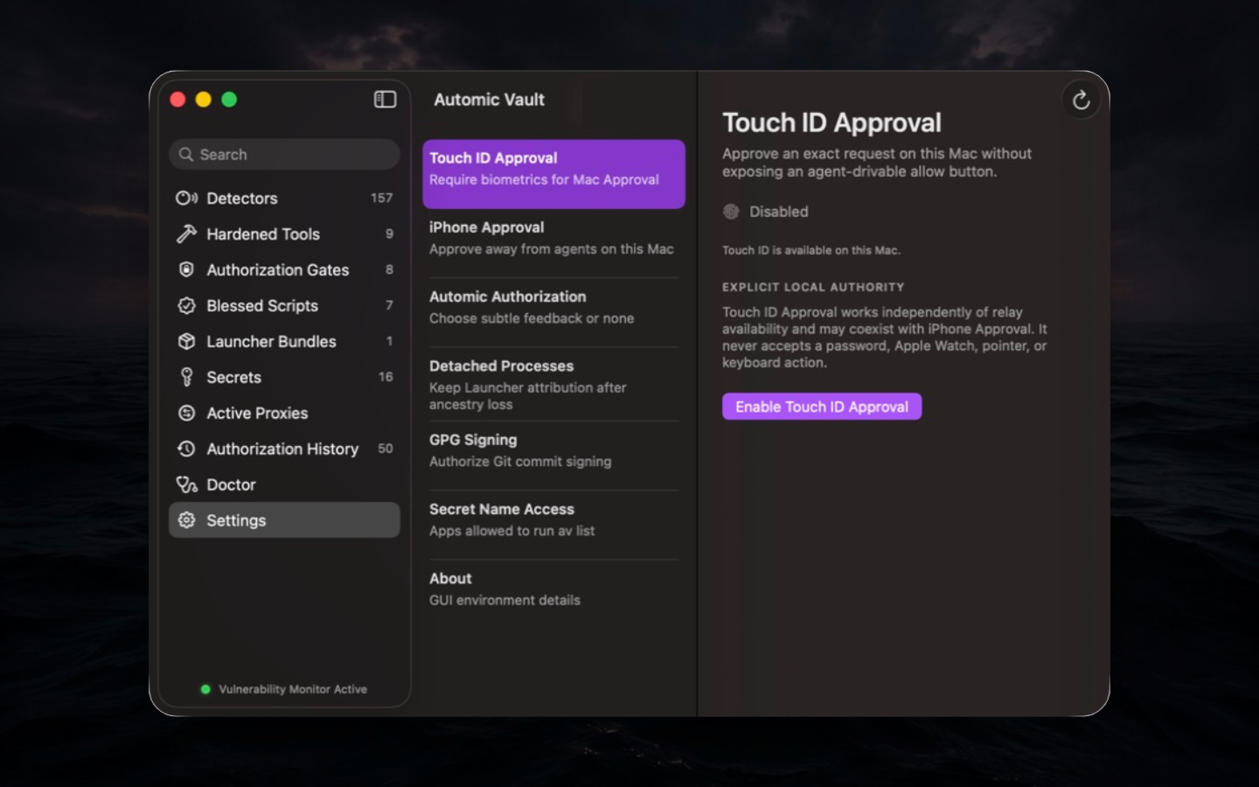
Task: Click the search magnifier icon
Action: (x=186, y=155)
